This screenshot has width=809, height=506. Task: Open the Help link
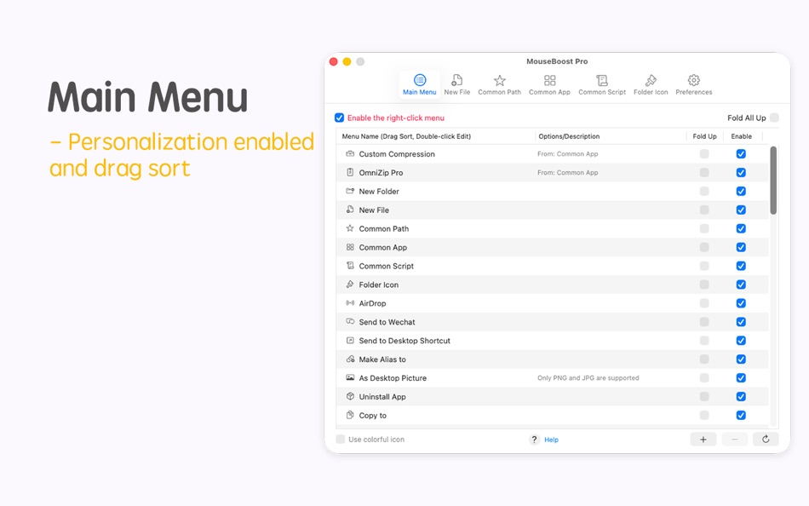click(x=551, y=439)
